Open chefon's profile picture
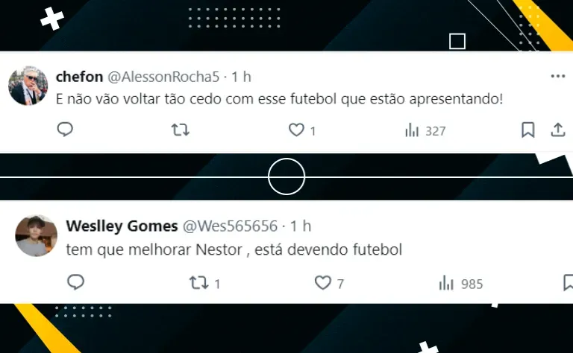This screenshot has width=573, height=353. pos(28,86)
